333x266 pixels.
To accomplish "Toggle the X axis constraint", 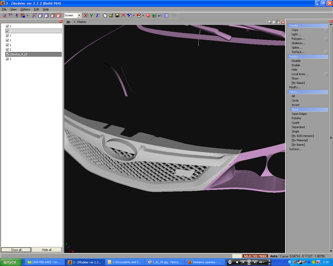I will (x=85, y=16).
